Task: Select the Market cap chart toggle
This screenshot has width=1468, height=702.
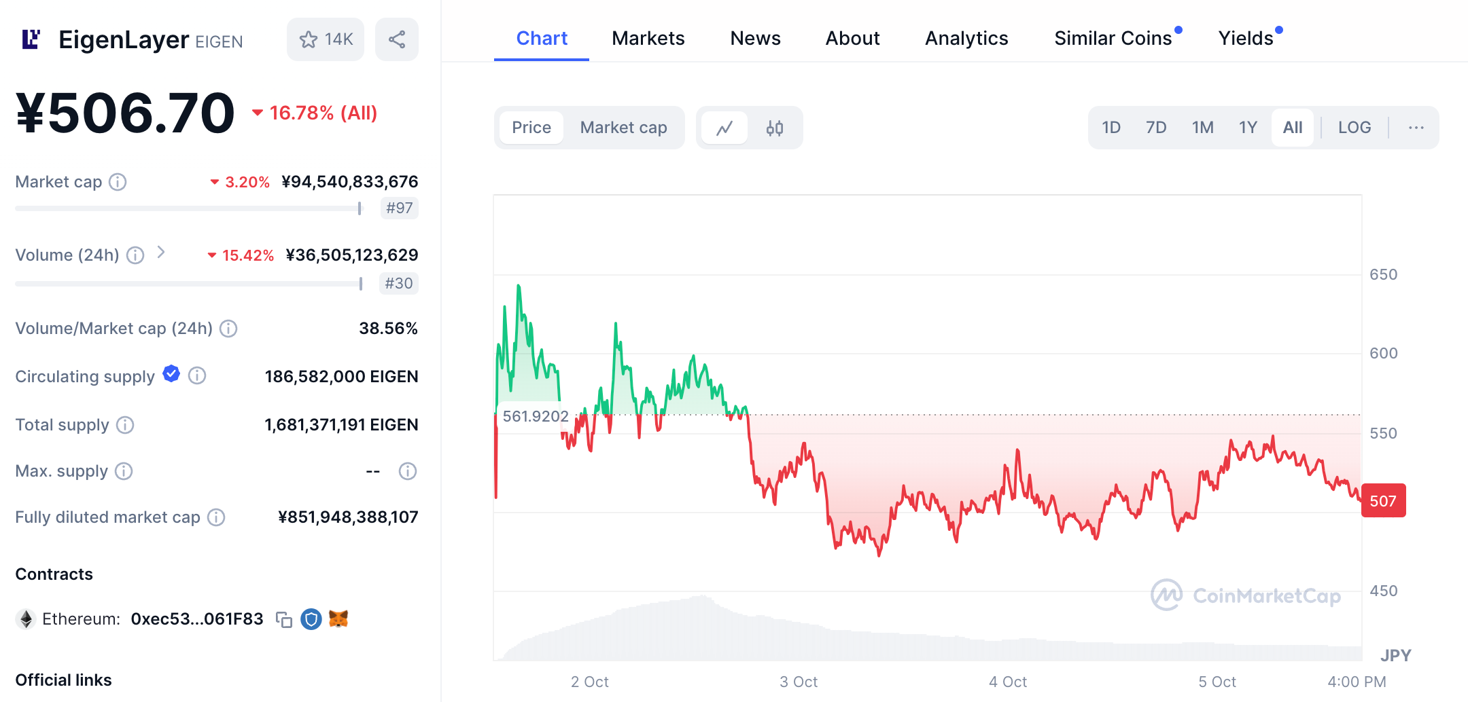Action: [x=623, y=128]
